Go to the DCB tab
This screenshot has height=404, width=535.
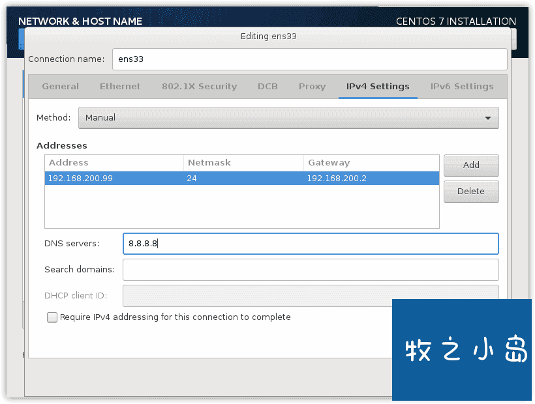pyautogui.click(x=267, y=87)
